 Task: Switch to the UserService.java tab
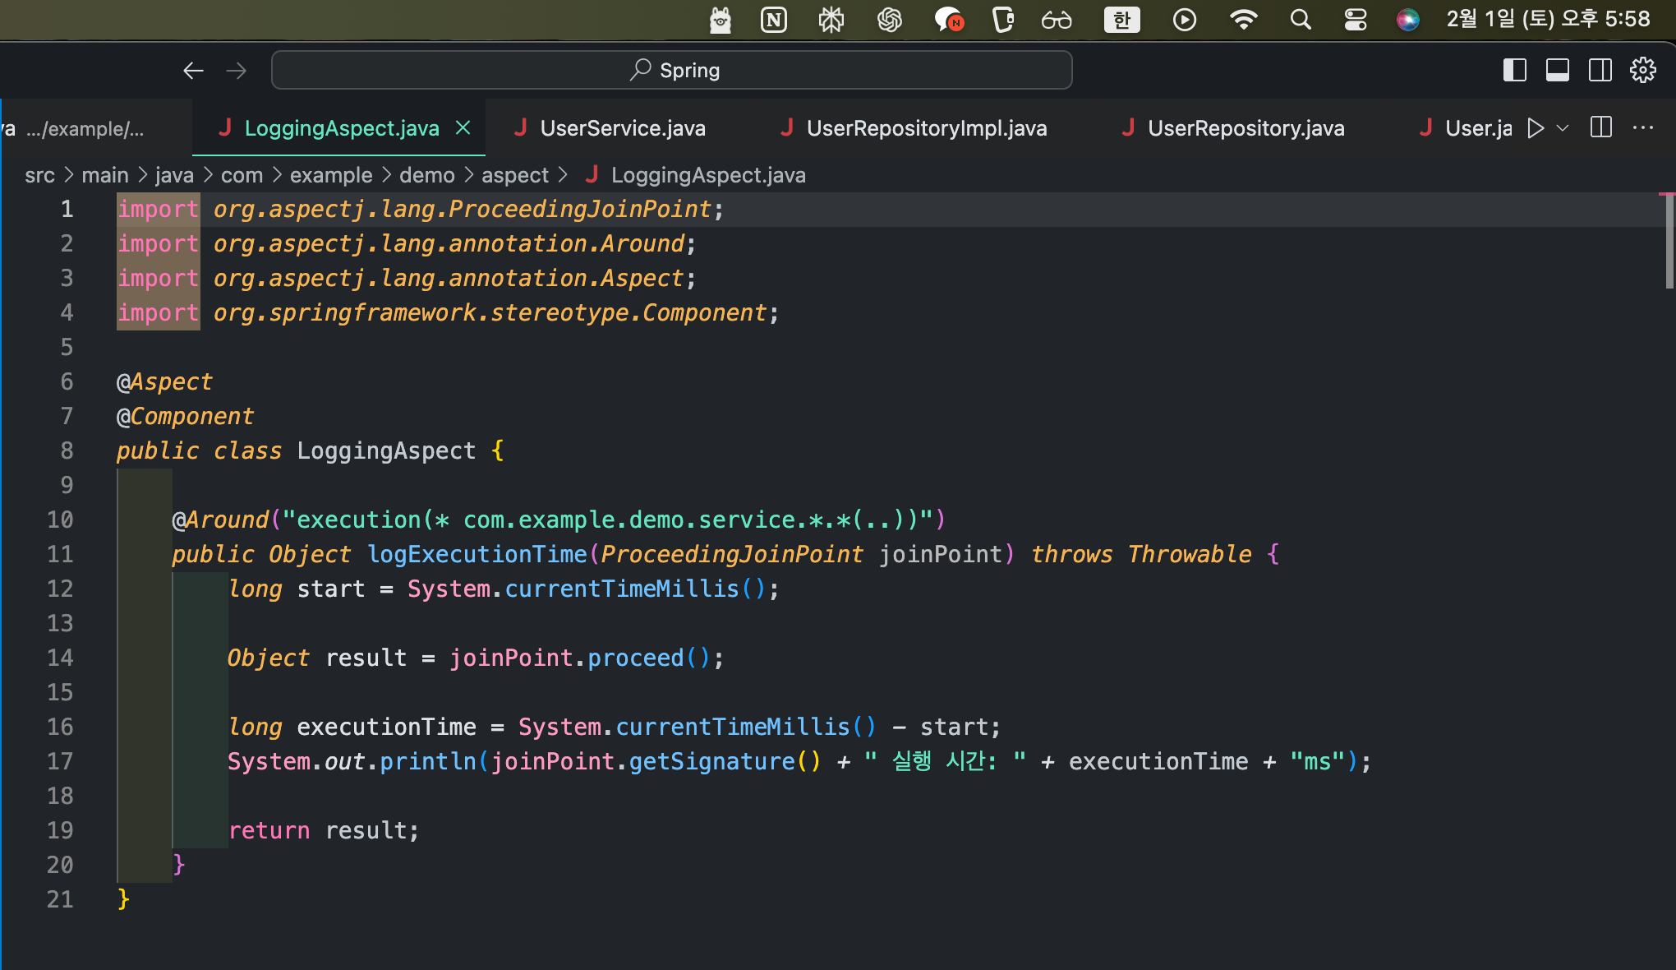click(x=622, y=128)
